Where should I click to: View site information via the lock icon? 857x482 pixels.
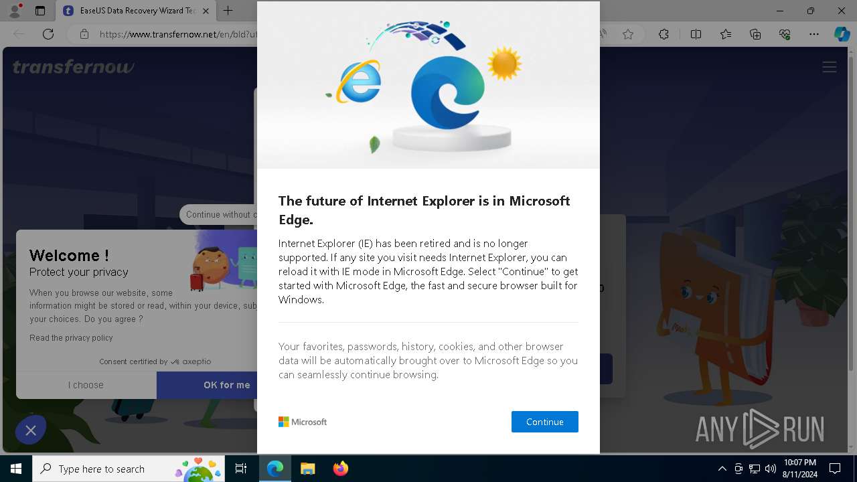point(84,34)
